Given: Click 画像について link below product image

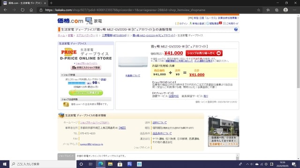Looking at the screenshot, I should (133, 76).
